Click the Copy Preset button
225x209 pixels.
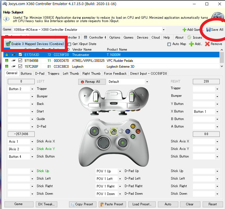click(x=83, y=204)
